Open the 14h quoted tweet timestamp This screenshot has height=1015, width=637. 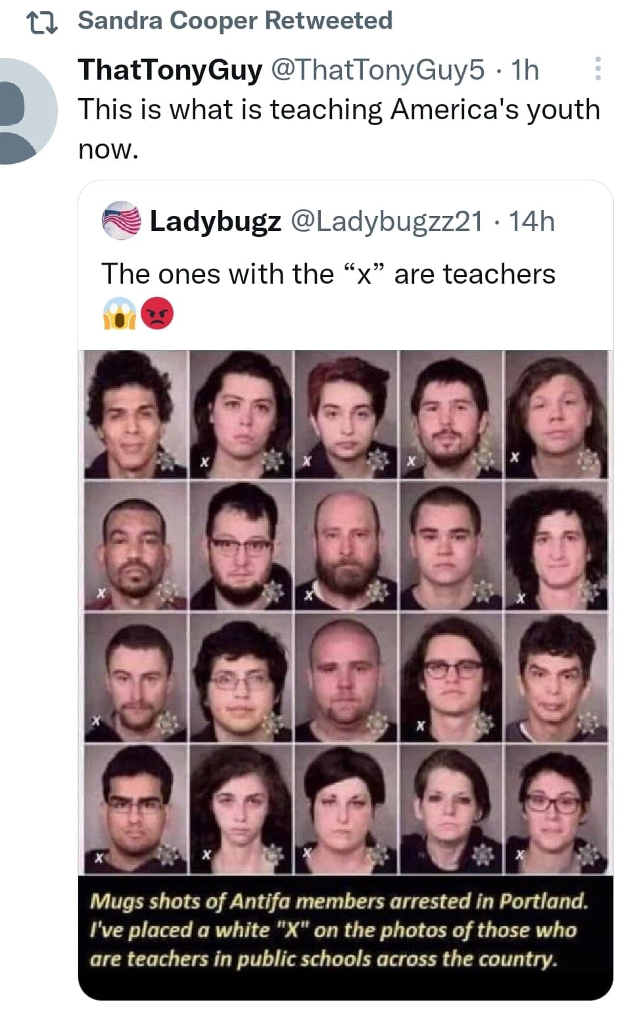(x=532, y=222)
